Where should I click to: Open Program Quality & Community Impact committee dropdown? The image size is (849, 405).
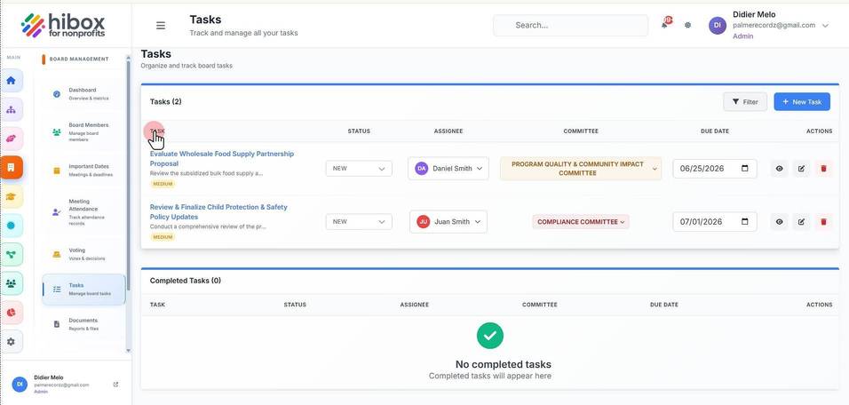[581, 169]
